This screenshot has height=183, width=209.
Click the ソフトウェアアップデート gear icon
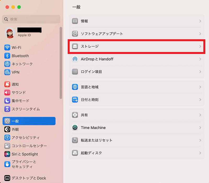click(75, 34)
